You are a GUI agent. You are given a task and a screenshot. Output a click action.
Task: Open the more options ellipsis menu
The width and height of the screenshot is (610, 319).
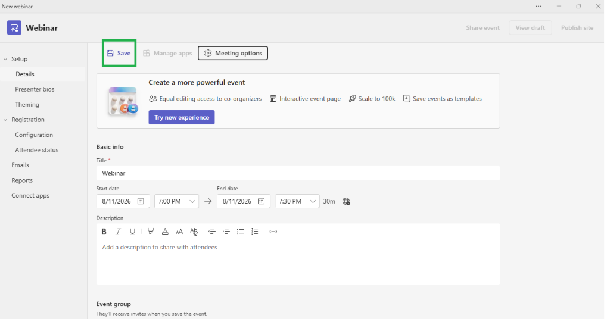click(x=539, y=6)
